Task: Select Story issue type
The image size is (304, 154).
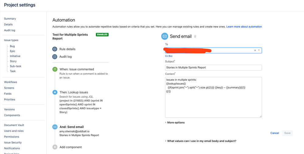Action: pyautogui.click(x=13, y=61)
